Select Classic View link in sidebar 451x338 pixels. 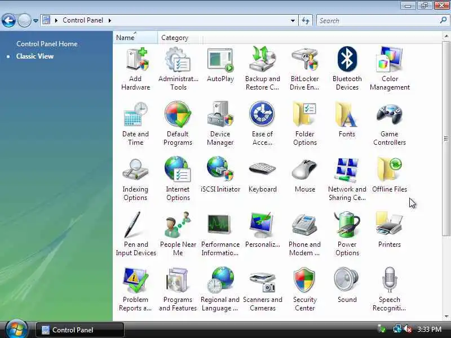35,56
